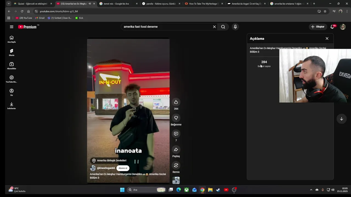Open Abonelikler in the sidebar
Viewport: 351px width, 197px height.
pyautogui.click(x=12, y=66)
